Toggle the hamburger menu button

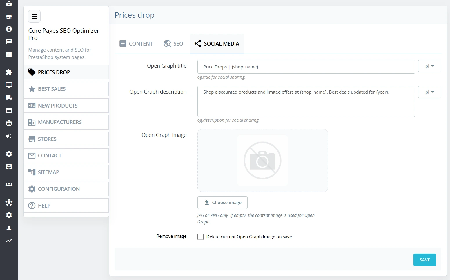[34, 16]
